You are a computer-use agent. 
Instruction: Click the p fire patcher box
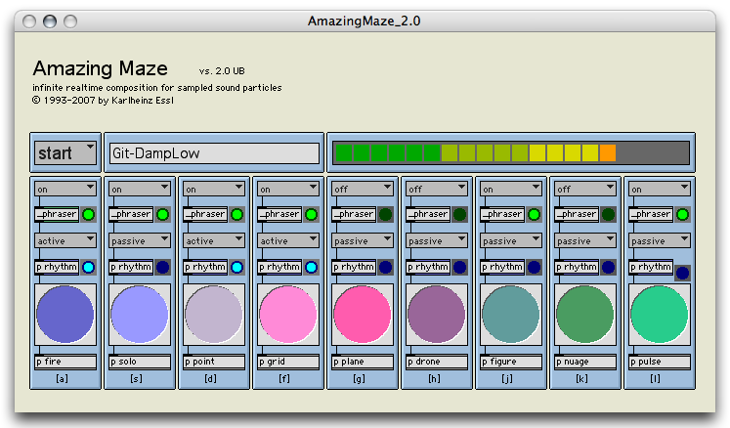click(65, 362)
